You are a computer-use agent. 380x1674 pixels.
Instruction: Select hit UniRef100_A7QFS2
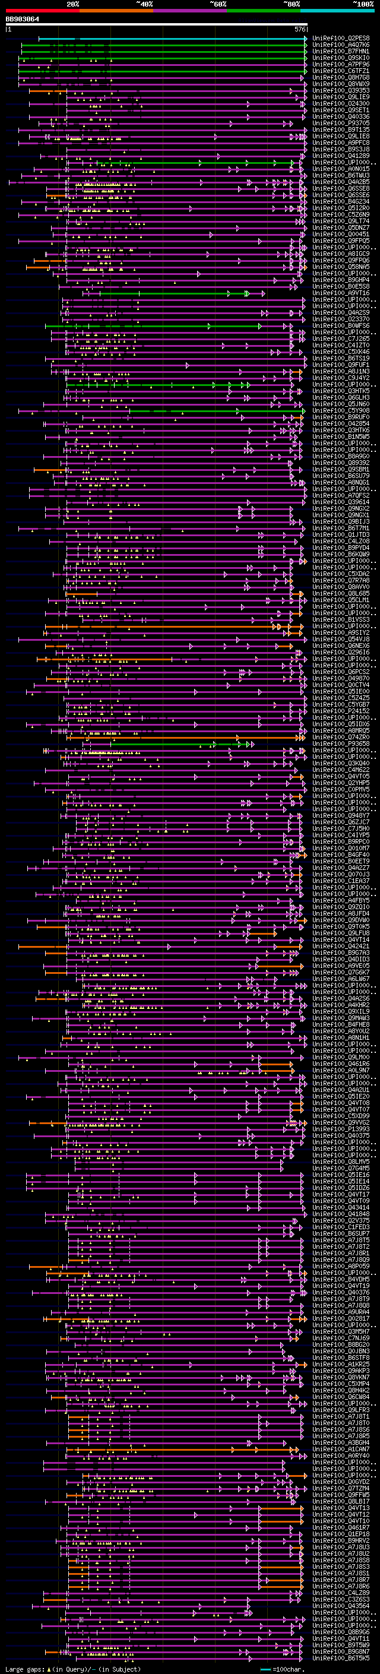coord(340,495)
